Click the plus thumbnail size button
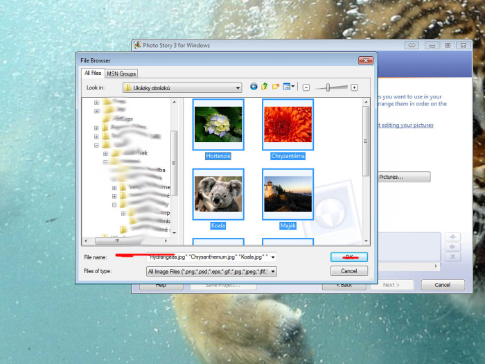 [x=354, y=87]
